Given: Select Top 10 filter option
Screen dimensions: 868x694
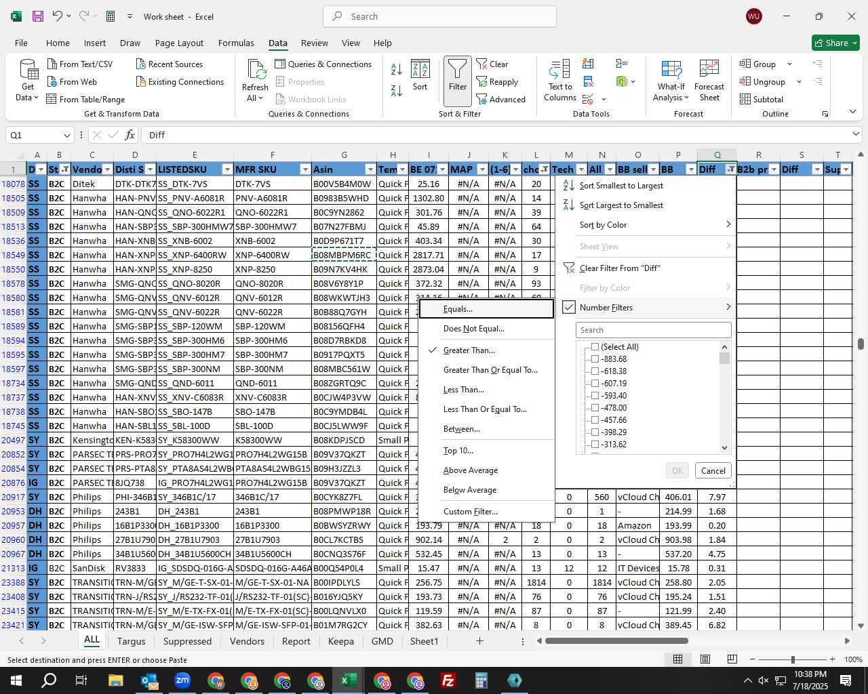Looking at the screenshot, I should point(486,451).
